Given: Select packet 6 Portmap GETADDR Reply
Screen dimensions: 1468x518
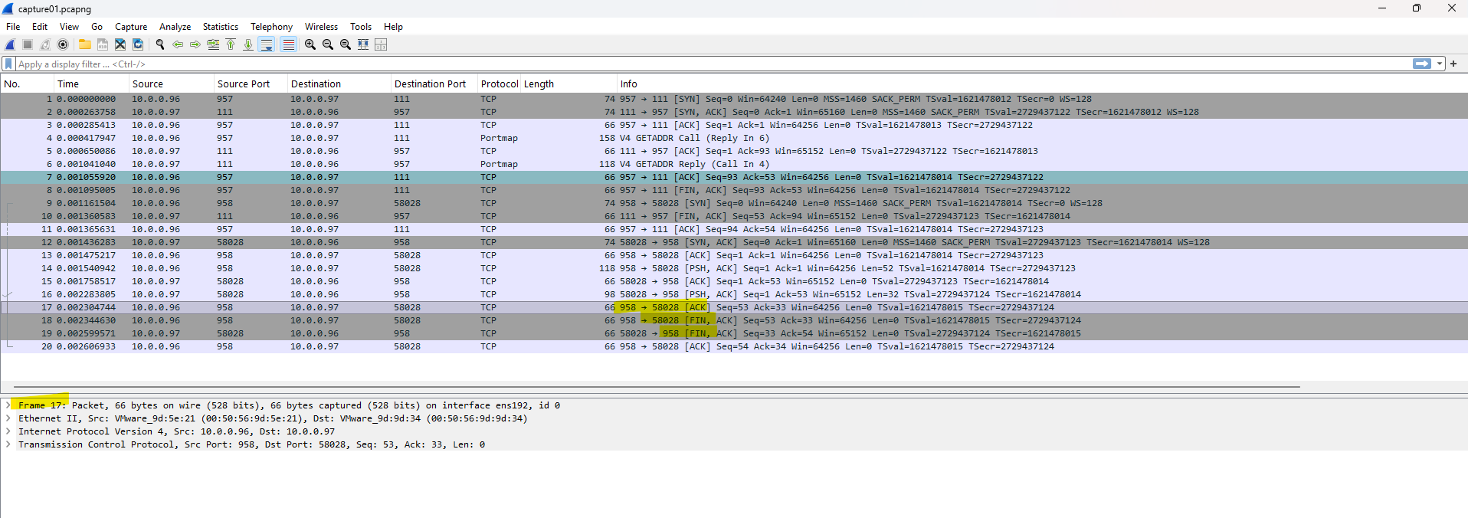Looking at the screenshot, I should 734,164.
